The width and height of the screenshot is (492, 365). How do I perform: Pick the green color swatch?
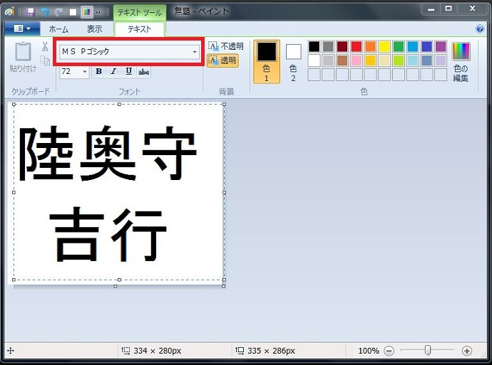399,47
